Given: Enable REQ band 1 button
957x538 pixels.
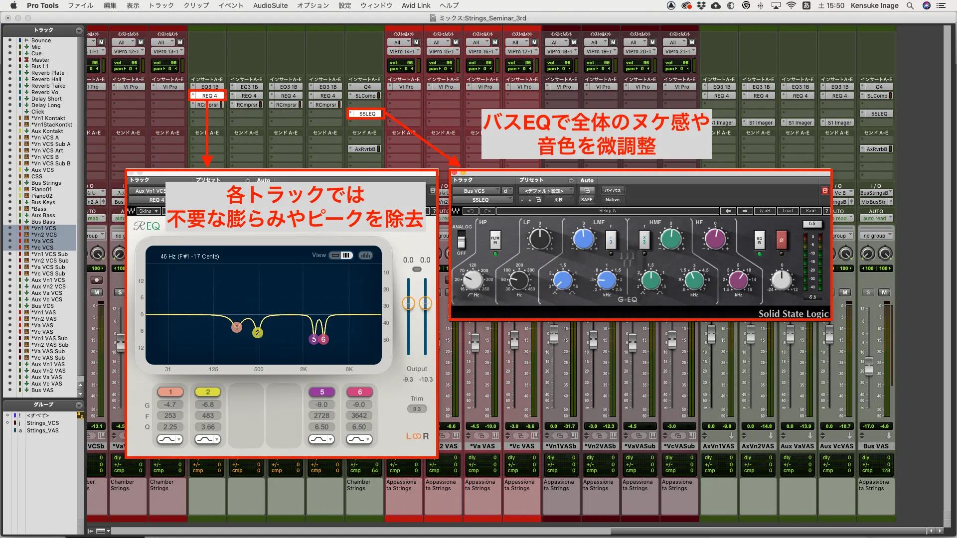Looking at the screenshot, I should coord(170,392).
